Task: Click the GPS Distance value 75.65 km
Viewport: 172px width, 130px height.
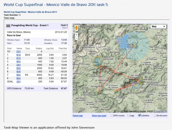Action: pos(29,88)
